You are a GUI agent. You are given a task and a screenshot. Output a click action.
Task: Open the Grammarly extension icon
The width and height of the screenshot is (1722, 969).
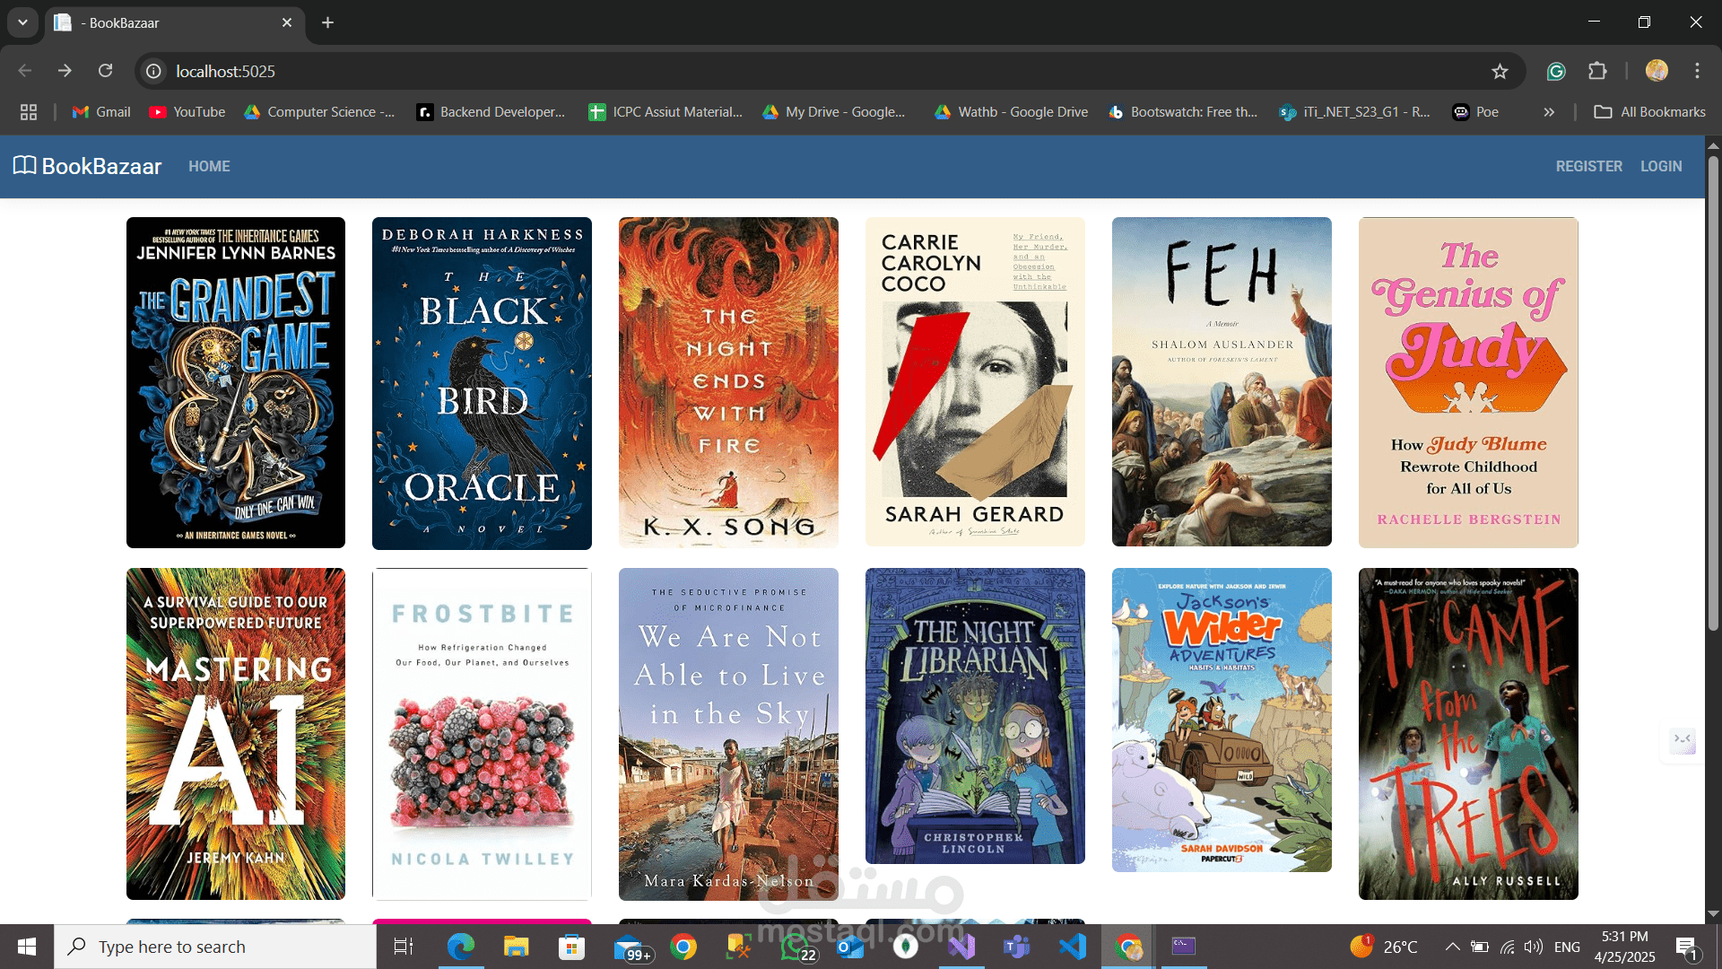(1556, 71)
